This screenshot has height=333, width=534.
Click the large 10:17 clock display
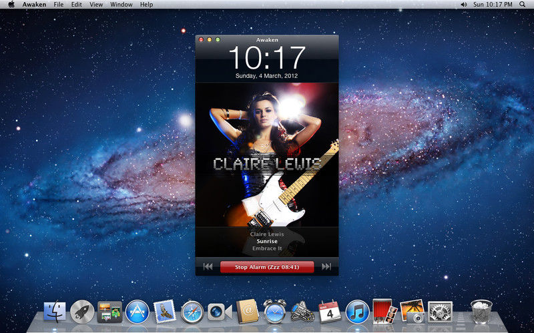coord(267,58)
